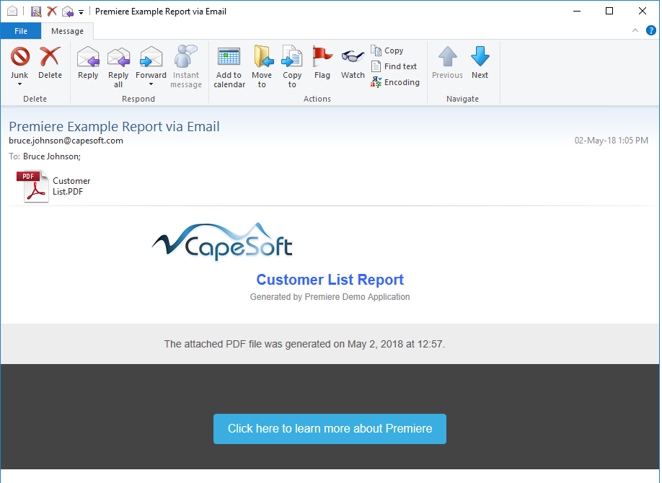Open the Move to folder option
This screenshot has width=662, height=483.
coord(262,67)
